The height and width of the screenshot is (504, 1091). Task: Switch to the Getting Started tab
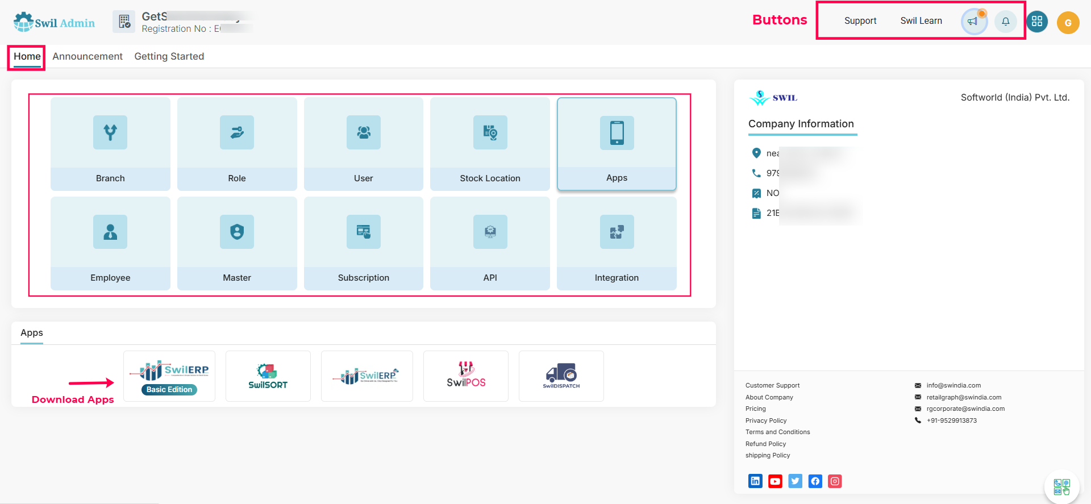[x=169, y=56]
